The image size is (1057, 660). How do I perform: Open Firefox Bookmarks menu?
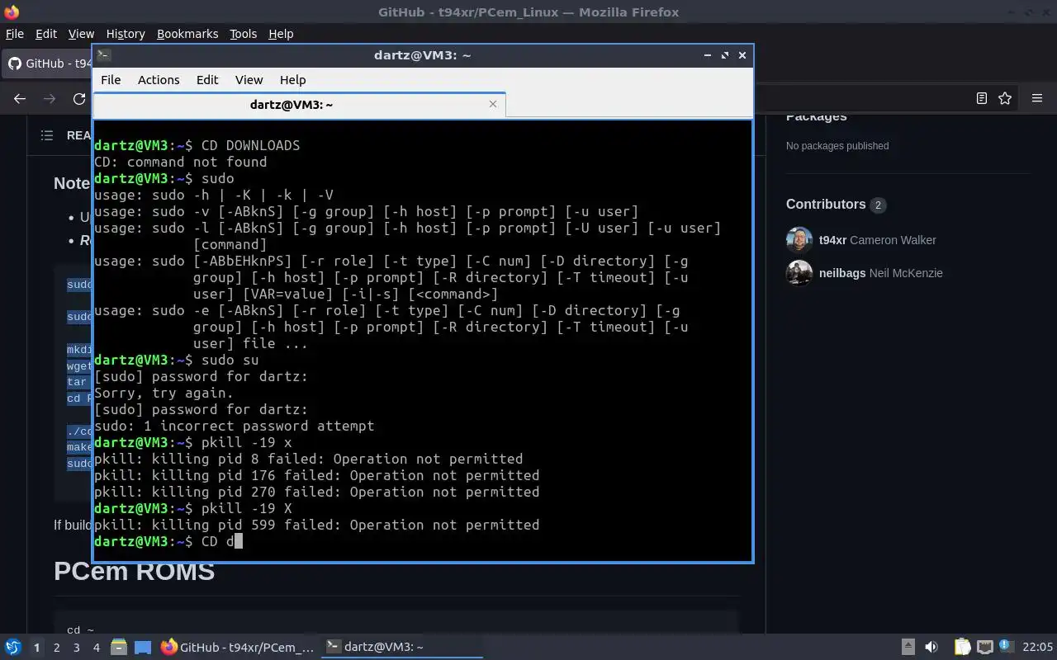(187, 34)
